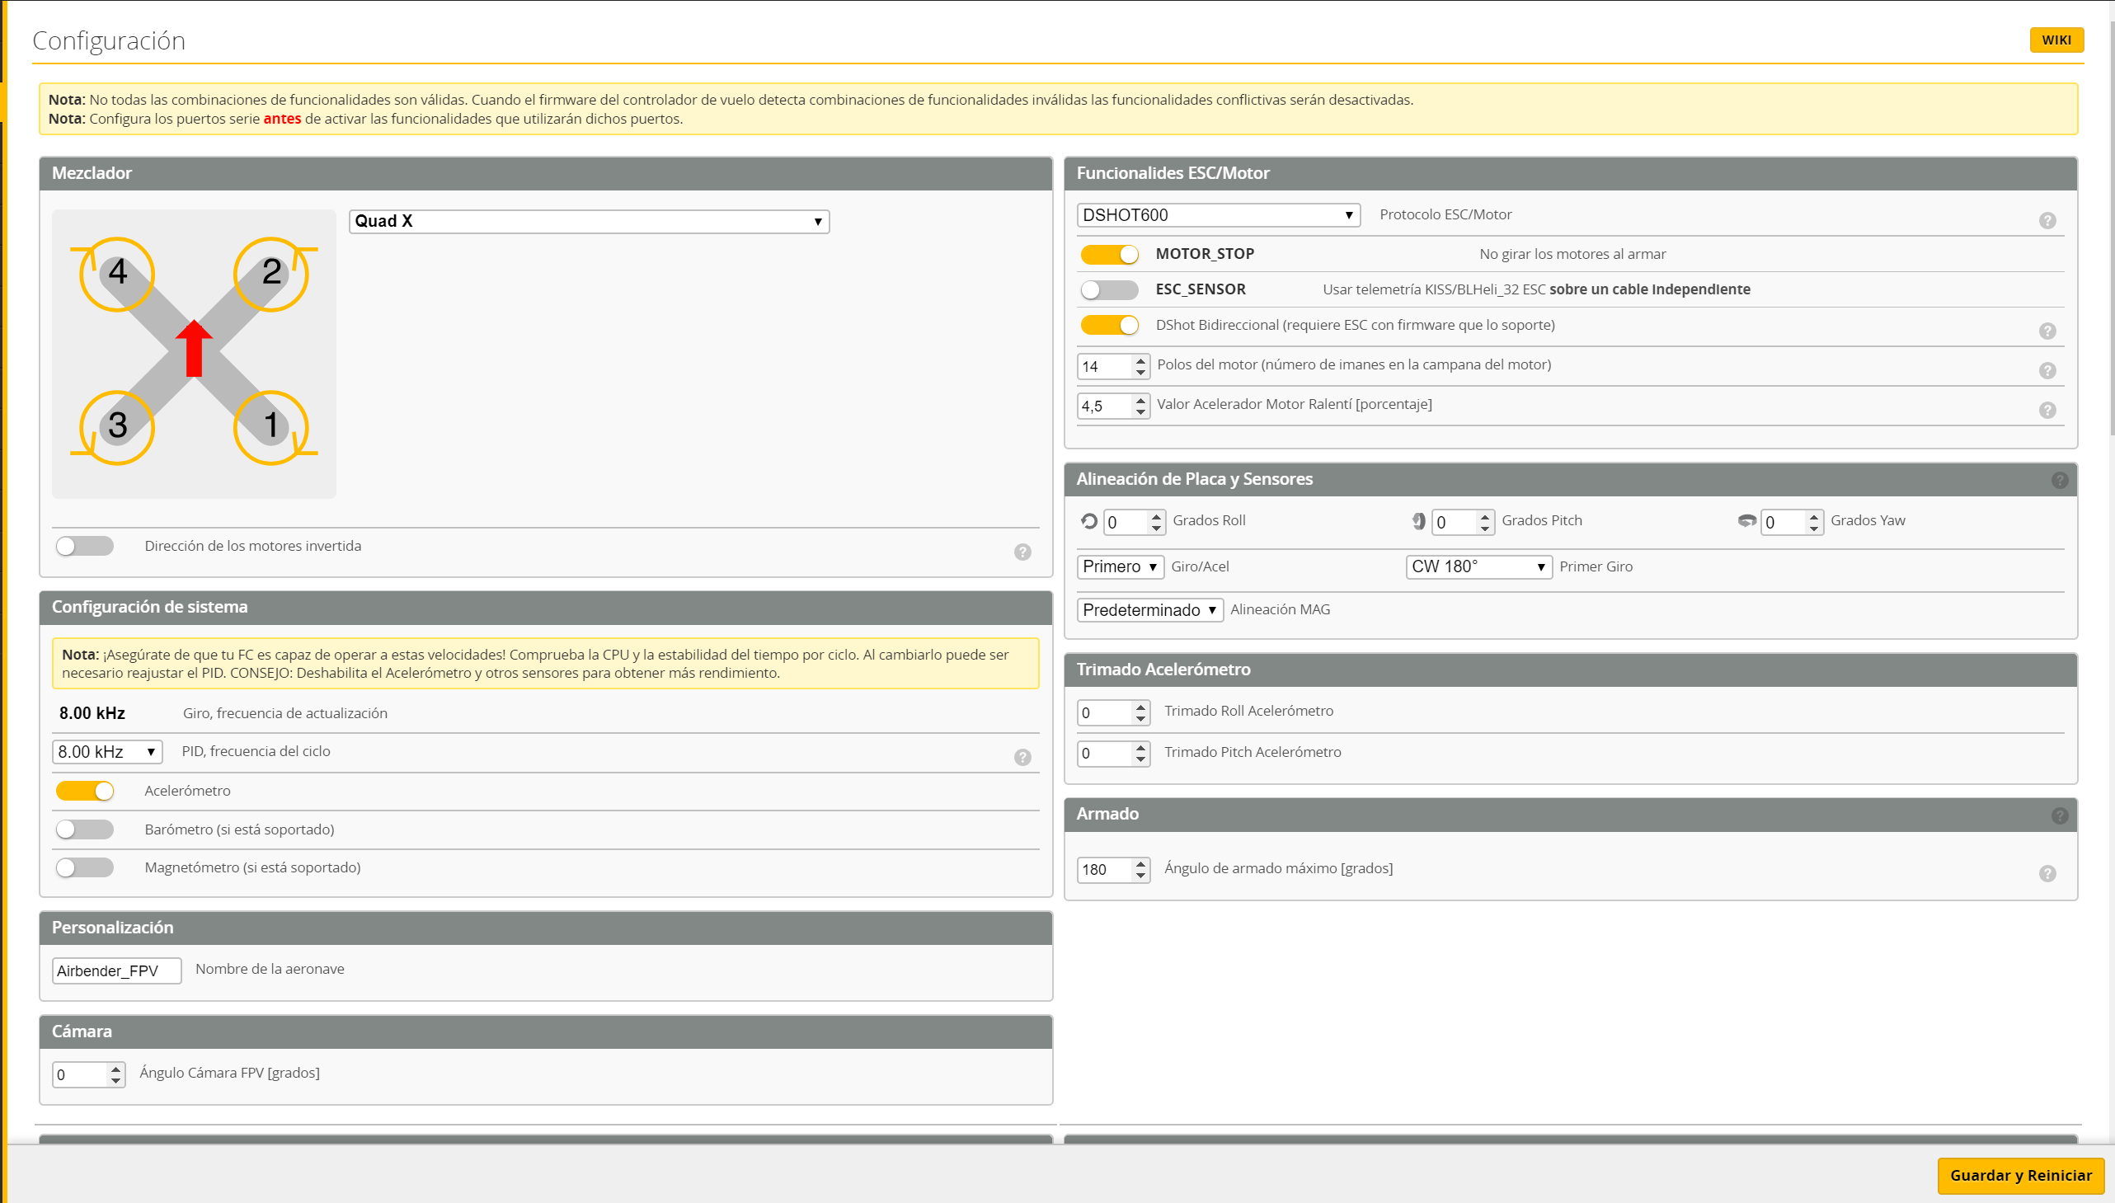The width and height of the screenshot is (2115, 1203).
Task: Open the 8.00 kHz PID frequency dropdown
Action: tap(106, 752)
